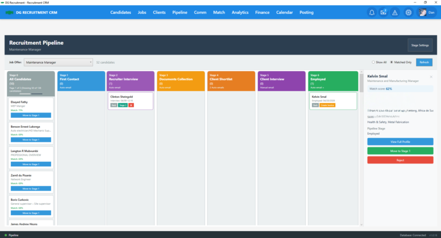The width and height of the screenshot is (441, 238).
Task: Click View Full Profile for Kelvin Smal
Action: pyautogui.click(x=400, y=141)
